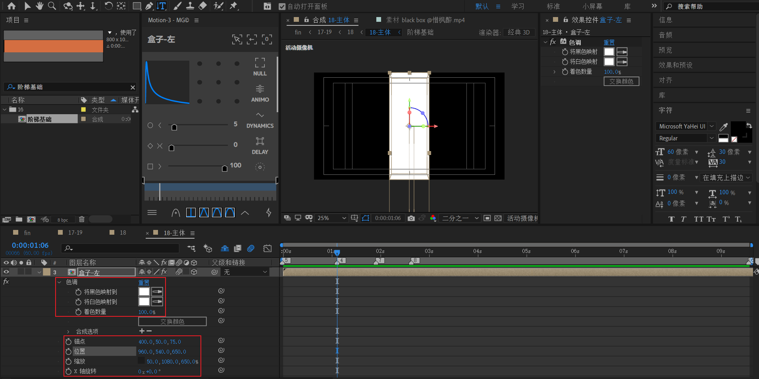The width and height of the screenshot is (759, 379).
Task: Enable motion blur icon in timeline
Action: click(250, 249)
